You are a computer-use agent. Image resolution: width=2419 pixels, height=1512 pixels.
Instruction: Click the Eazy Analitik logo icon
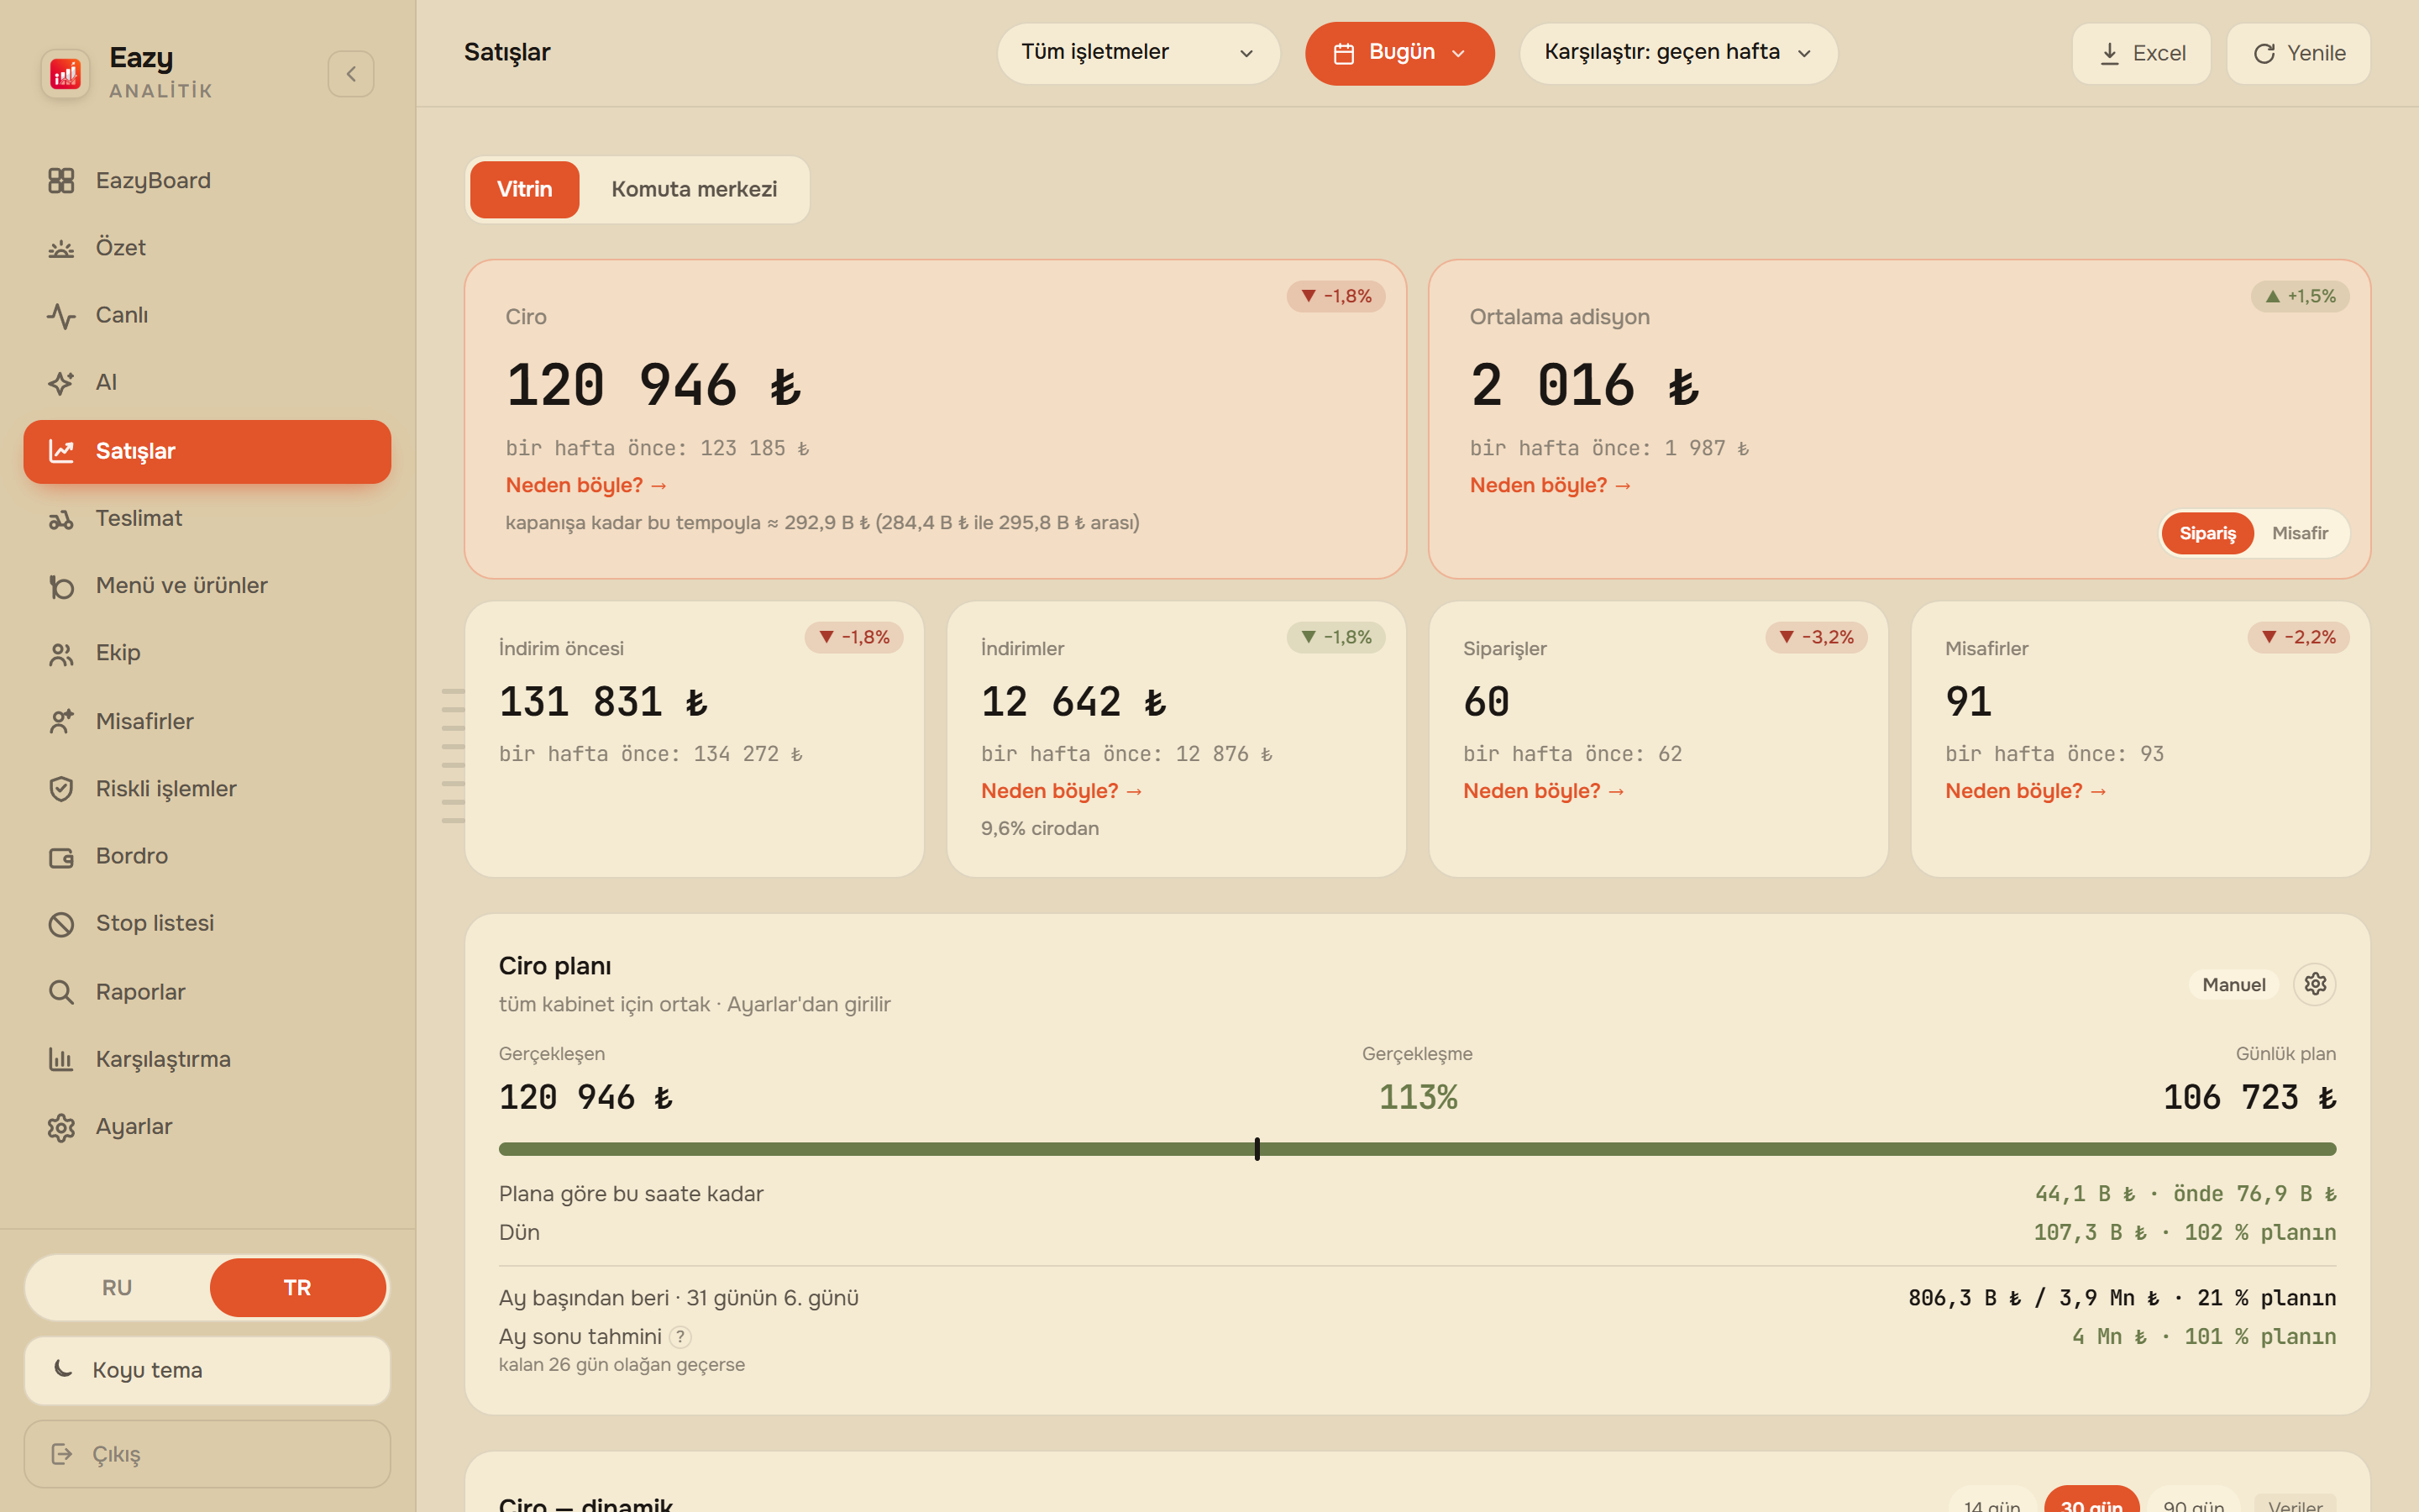65,73
